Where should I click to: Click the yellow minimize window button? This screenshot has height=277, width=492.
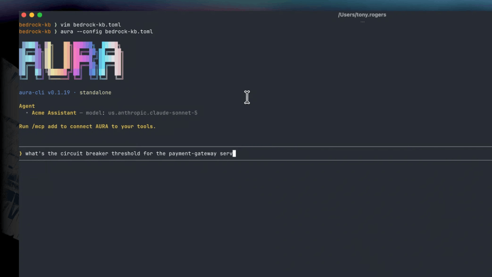tap(32, 15)
